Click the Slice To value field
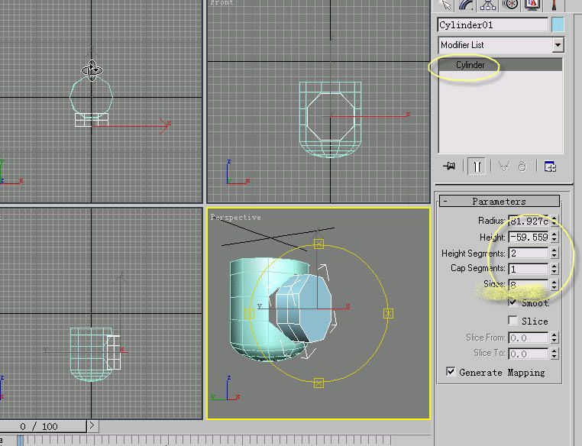The image size is (582, 446). point(529,354)
